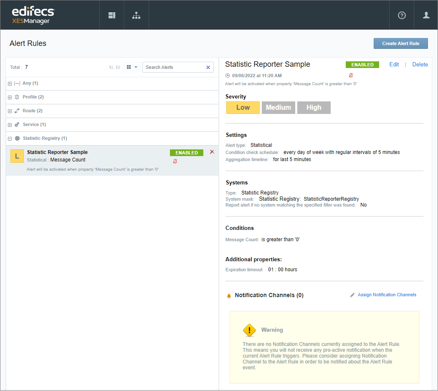Open the sitemap navigation icon in the top bar
The height and width of the screenshot is (391, 438).
[x=136, y=15]
